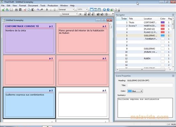Click the New document toolbar icon
The image size is (176, 127).
coord(4,10)
